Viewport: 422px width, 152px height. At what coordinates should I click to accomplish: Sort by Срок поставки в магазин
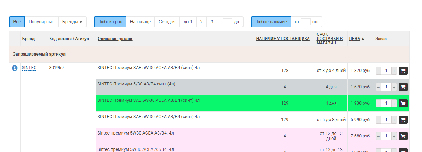click(330, 39)
